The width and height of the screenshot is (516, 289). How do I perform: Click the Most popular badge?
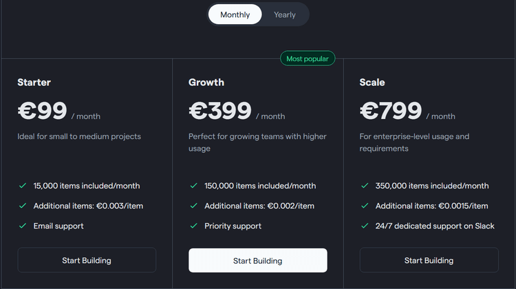pos(308,58)
